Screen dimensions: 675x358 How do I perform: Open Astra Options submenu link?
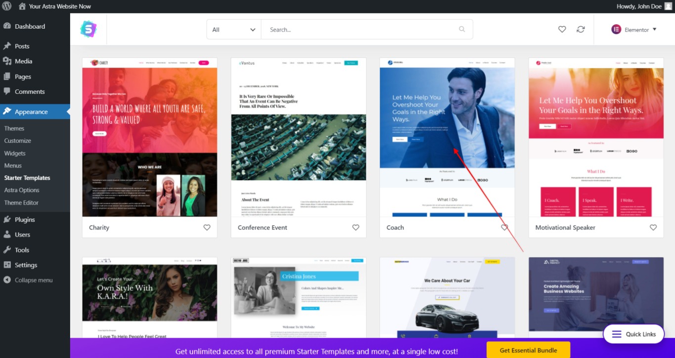[x=22, y=190]
